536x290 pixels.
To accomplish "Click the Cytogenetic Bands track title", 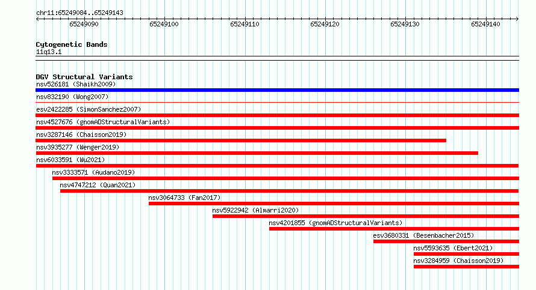I will pyautogui.click(x=72, y=44).
